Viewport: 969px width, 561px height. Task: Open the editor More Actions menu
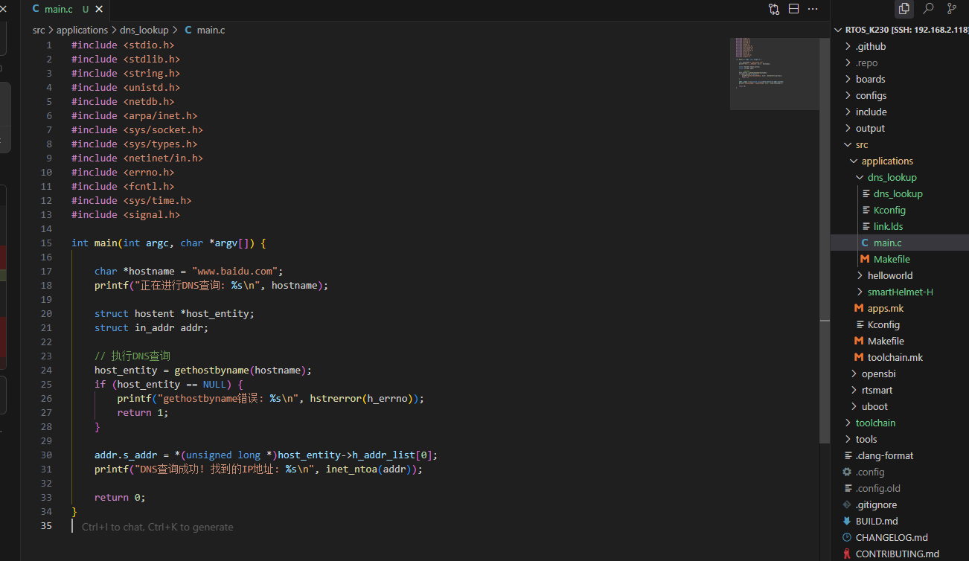pyautogui.click(x=813, y=9)
